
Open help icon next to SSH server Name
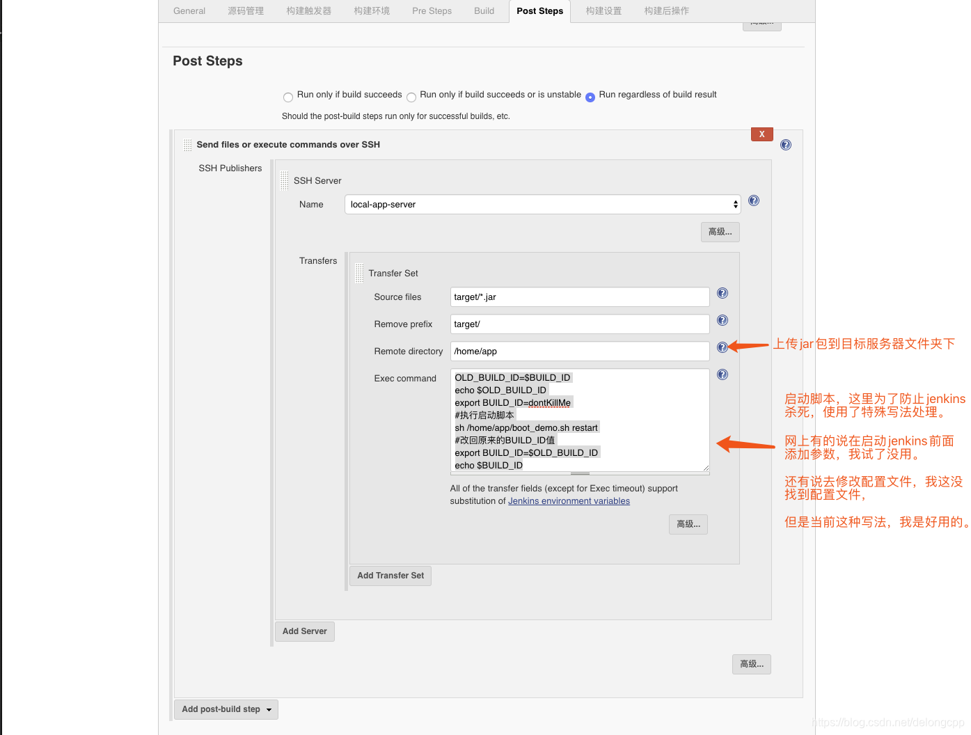753,200
